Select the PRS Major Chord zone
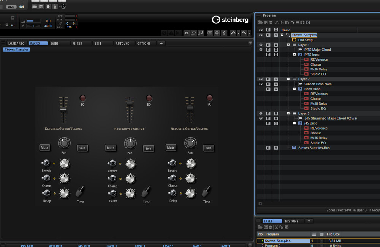Screen dimensions: 380x247 pyautogui.click(x=317, y=50)
